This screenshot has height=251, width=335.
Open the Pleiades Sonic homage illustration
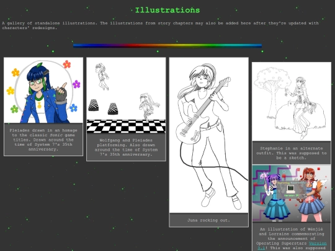point(43,90)
